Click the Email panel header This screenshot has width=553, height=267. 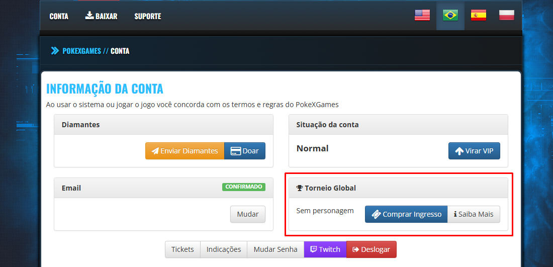click(164, 188)
